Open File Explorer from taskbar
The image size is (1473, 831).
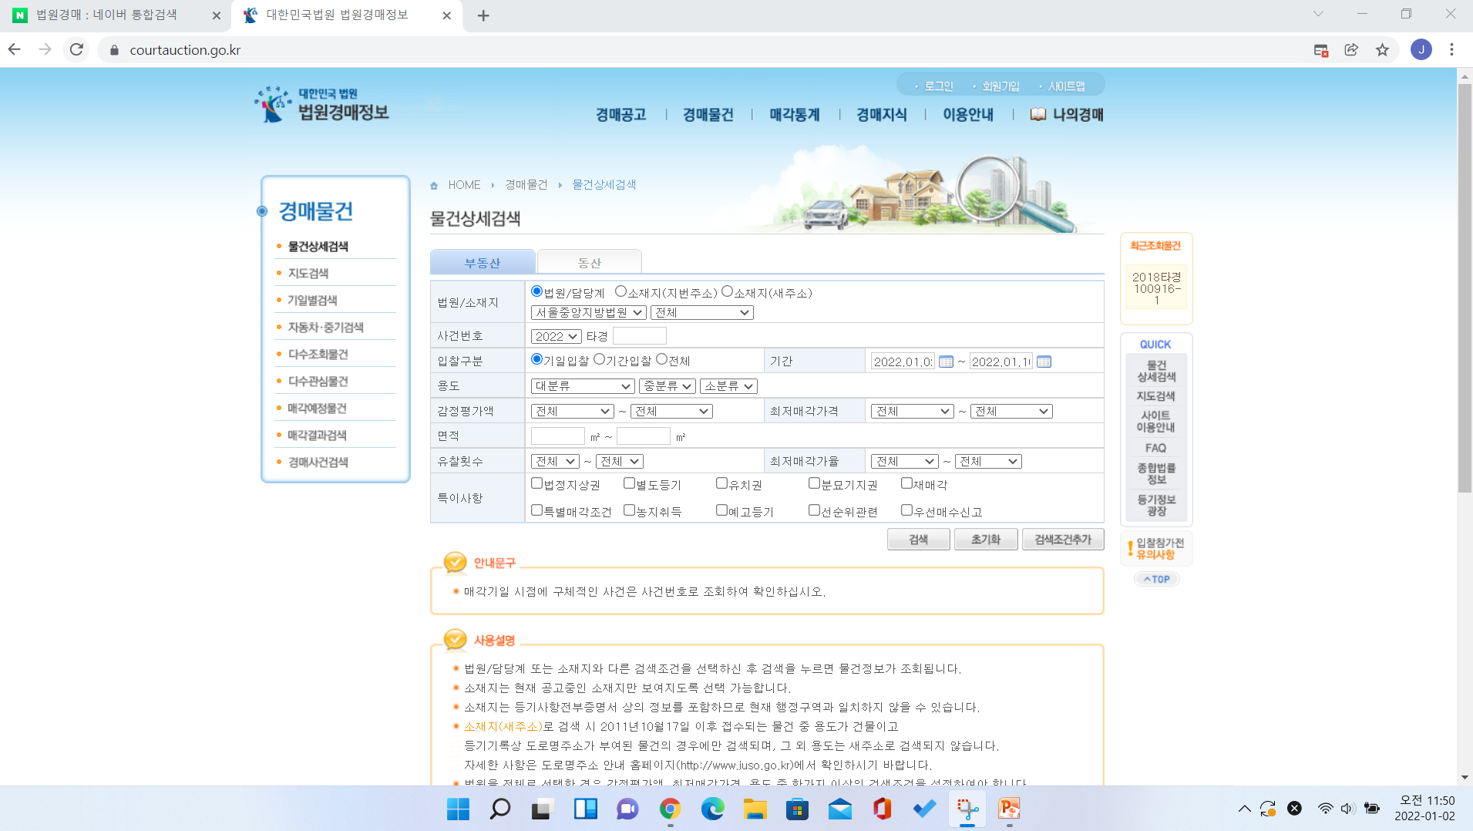click(x=755, y=809)
